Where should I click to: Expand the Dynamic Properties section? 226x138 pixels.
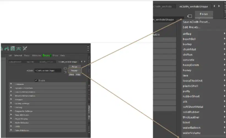(x=47, y=88)
